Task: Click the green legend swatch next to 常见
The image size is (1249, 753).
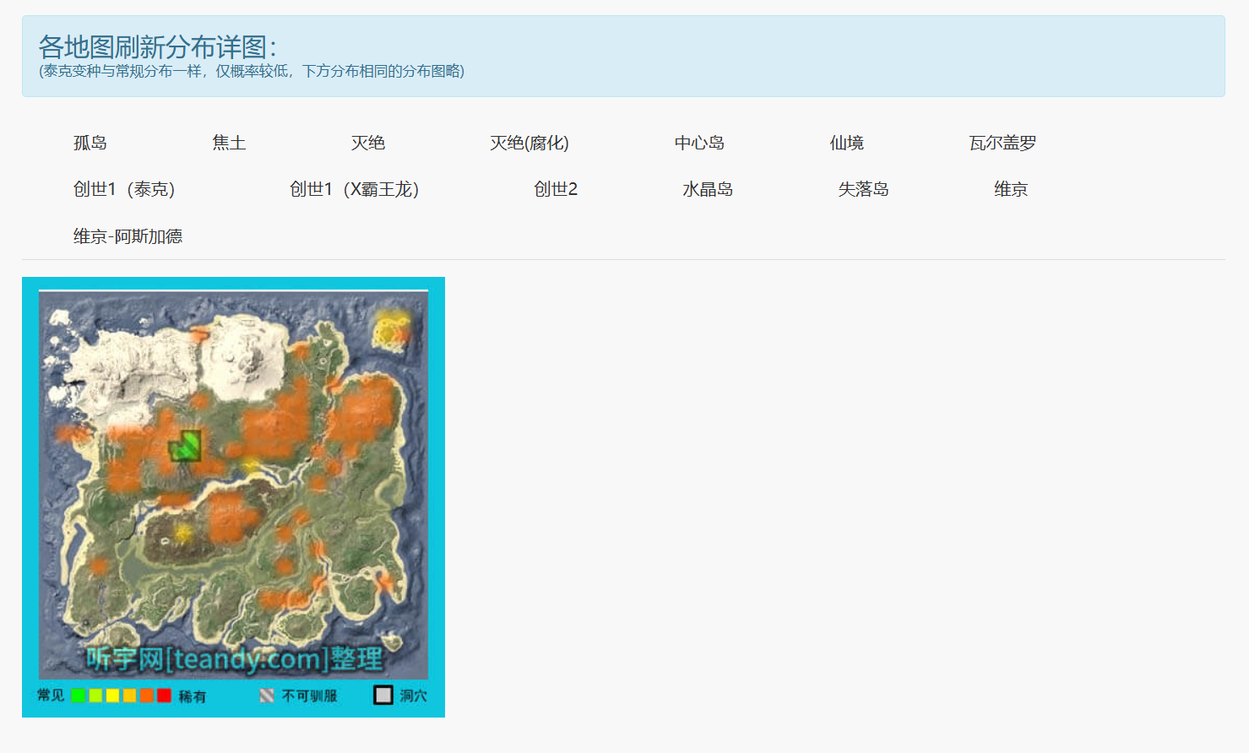Action: click(x=79, y=696)
